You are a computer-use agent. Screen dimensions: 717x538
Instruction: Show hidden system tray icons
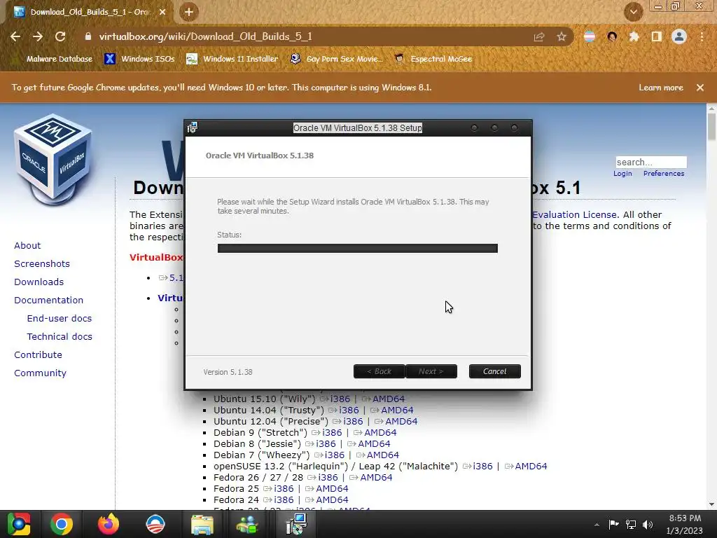click(597, 525)
